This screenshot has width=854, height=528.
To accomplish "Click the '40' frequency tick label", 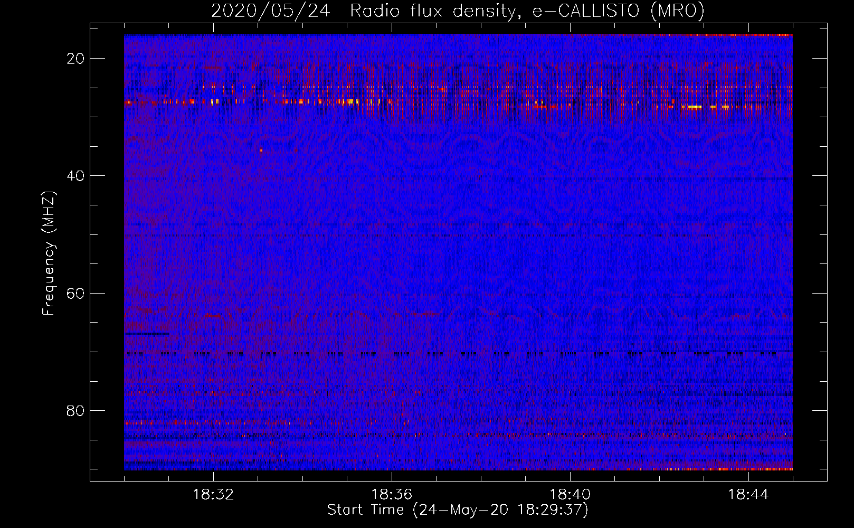I will coord(75,176).
